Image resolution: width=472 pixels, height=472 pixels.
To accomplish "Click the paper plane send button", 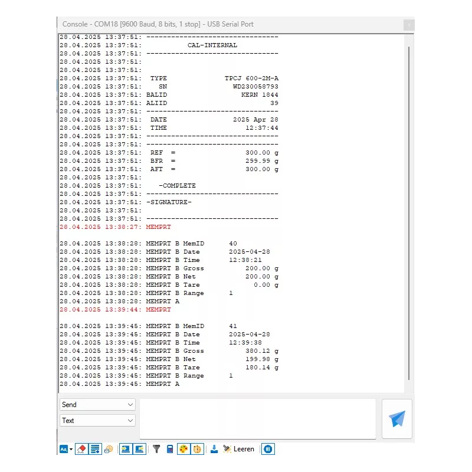I will click(396, 417).
